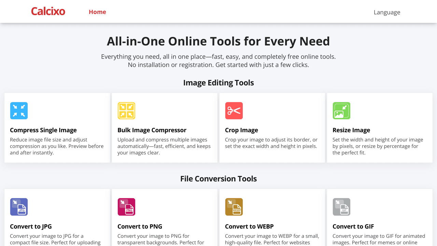The height and width of the screenshot is (246, 437).
Task: Open the Convert to GIF title link
Action: click(353, 227)
